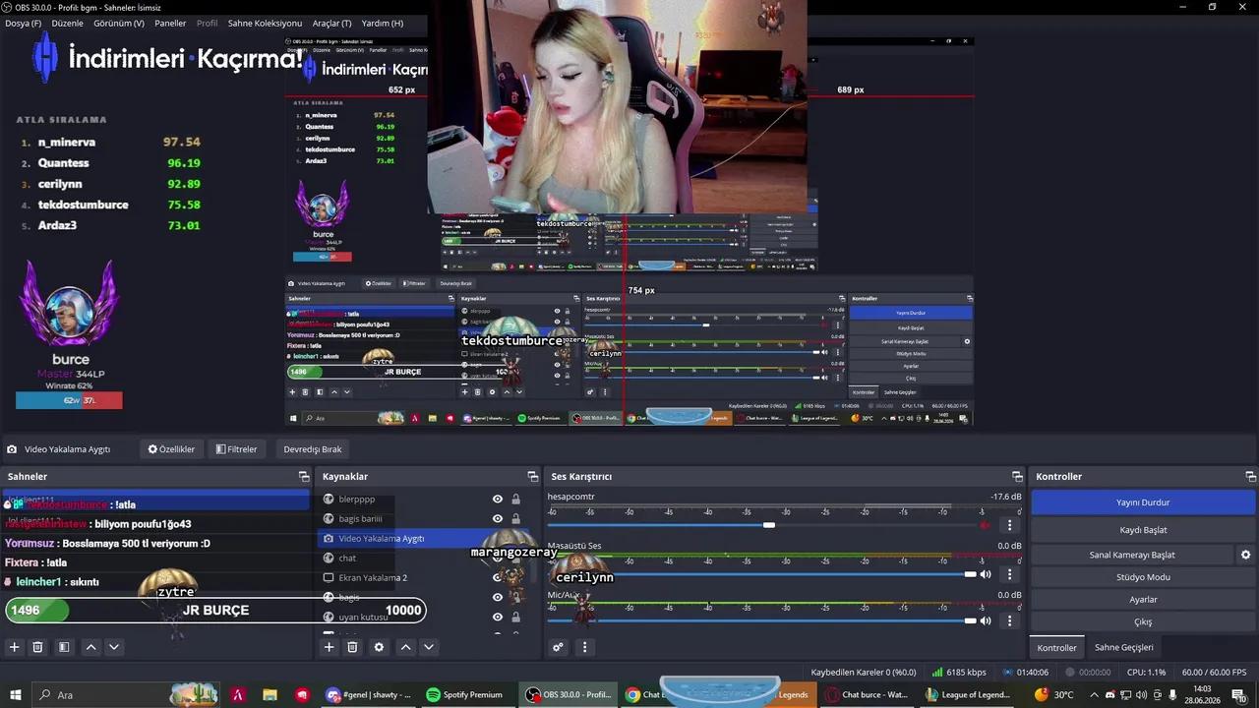Undock the Sahneler panel with its pop-out icon
1259x708 pixels.
coord(304,476)
